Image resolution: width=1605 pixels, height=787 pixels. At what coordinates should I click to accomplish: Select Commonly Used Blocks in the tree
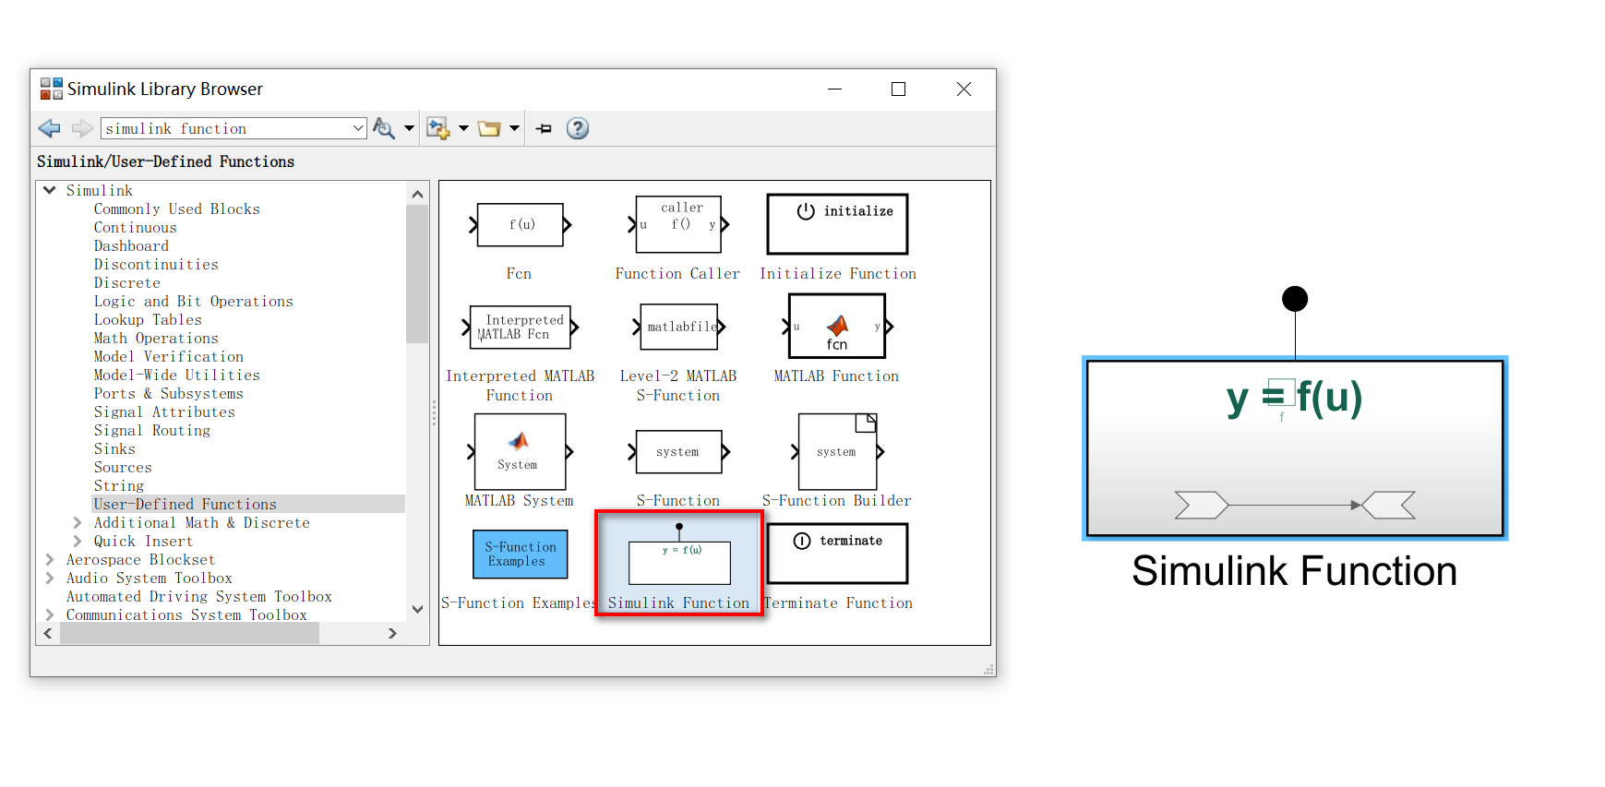pyautogui.click(x=177, y=209)
